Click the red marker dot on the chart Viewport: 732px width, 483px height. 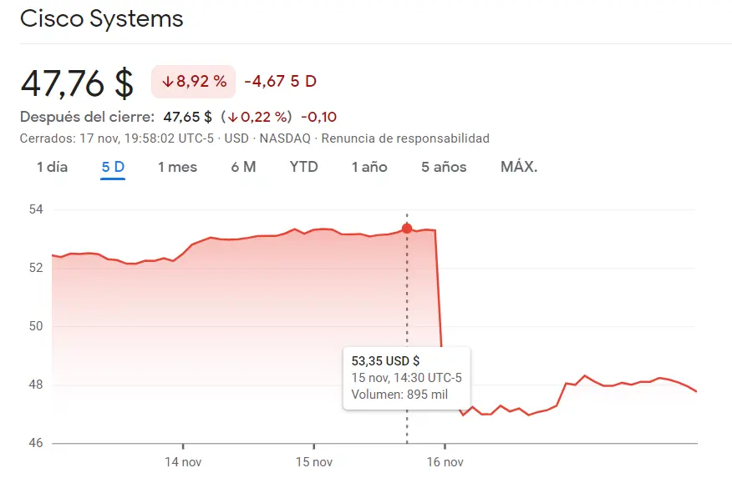[x=407, y=227]
